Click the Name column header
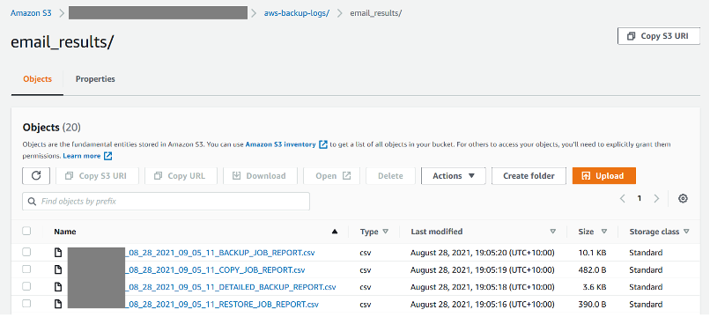This screenshot has width=710, height=317. (65, 232)
